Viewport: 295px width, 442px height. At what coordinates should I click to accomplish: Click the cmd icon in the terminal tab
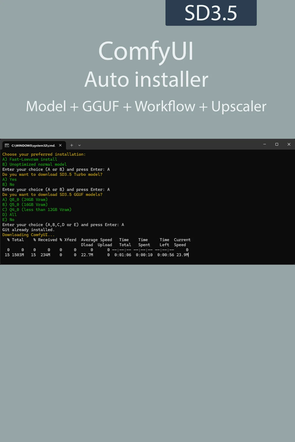[x=7, y=146]
